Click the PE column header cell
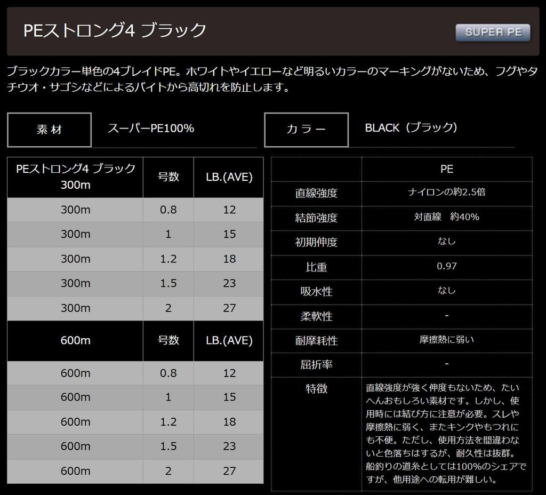546x495 pixels. [447, 169]
